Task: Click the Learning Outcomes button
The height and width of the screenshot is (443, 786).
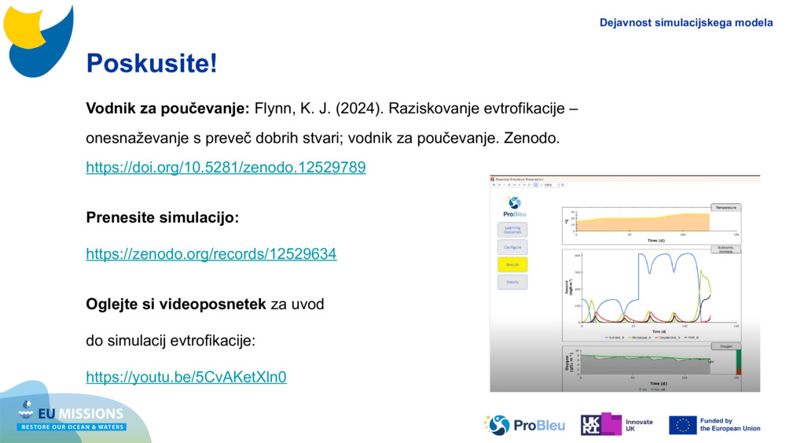Action: pos(512,230)
